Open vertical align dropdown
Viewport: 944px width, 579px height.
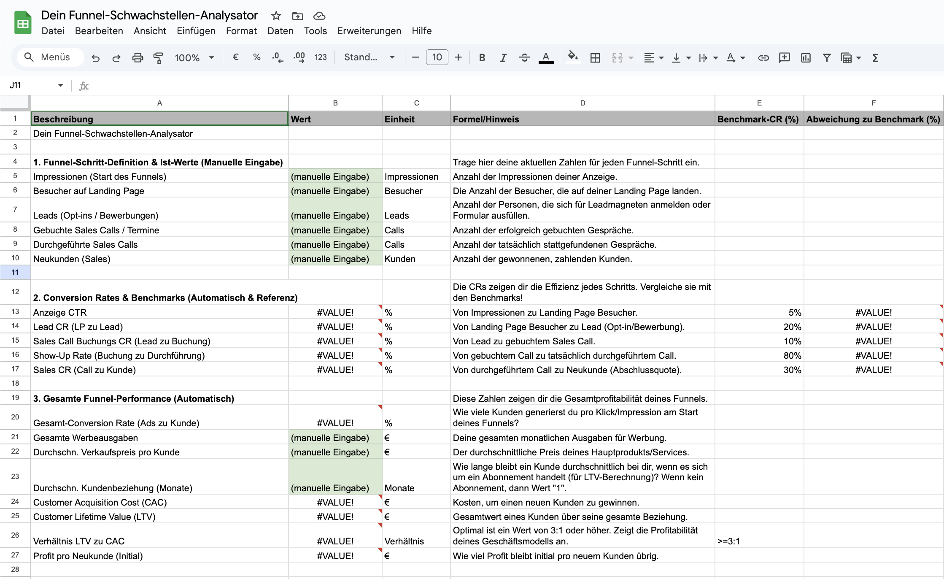click(681, 58)
